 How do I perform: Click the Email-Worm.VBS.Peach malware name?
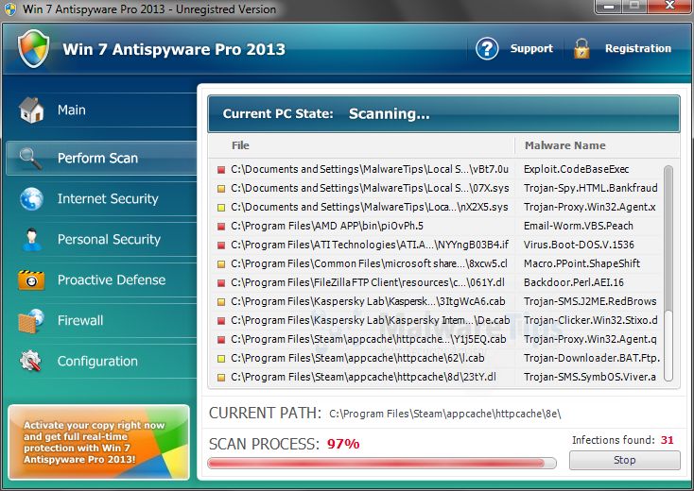tap(578, 226)
